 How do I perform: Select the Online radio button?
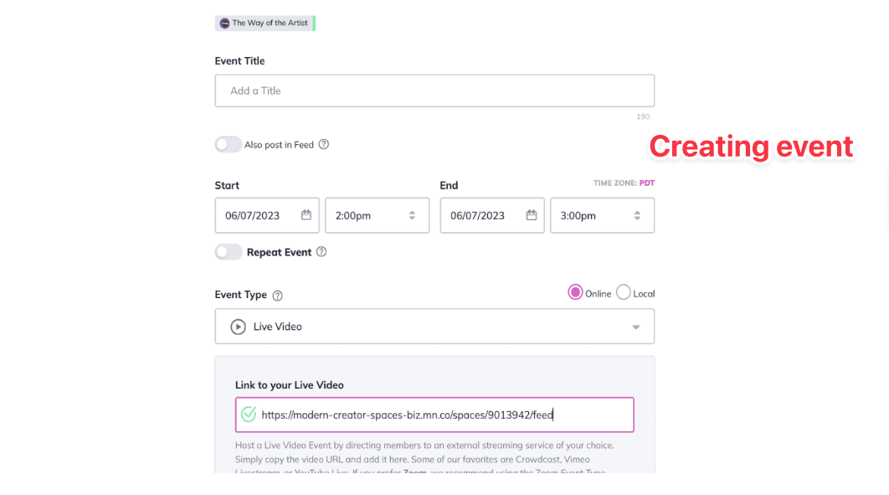tap(575, 292)
